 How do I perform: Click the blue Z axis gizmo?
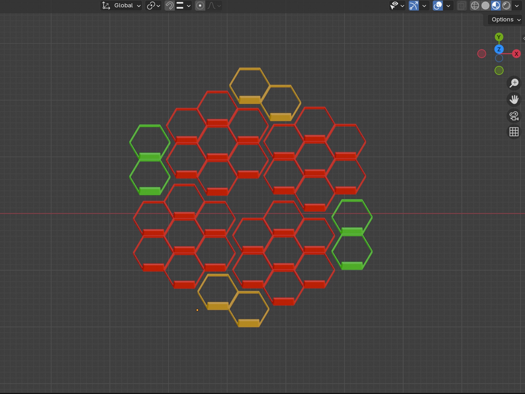pos(499,49)
